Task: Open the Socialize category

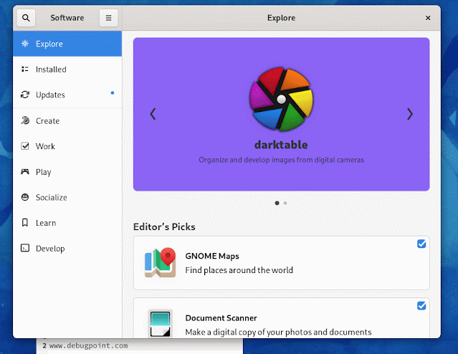Action: click(x=67, y=198)
